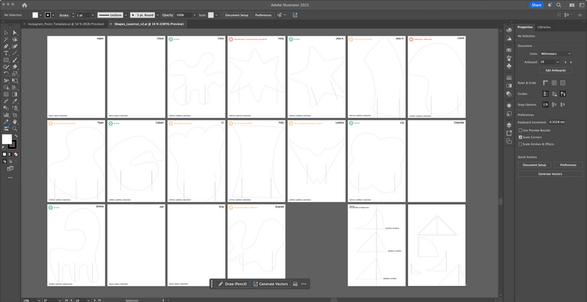587x302 pixels.
Task: Show the grid in Ruler & Grids
Action: 554,83
